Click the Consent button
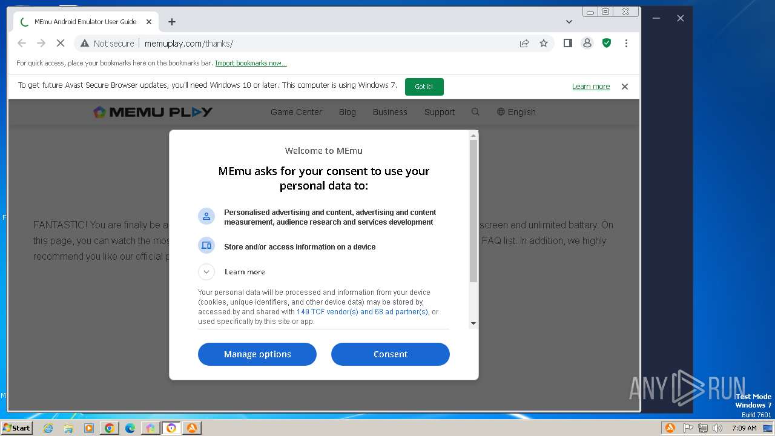Viewport: 775px width, 436px height. (391, 354)
